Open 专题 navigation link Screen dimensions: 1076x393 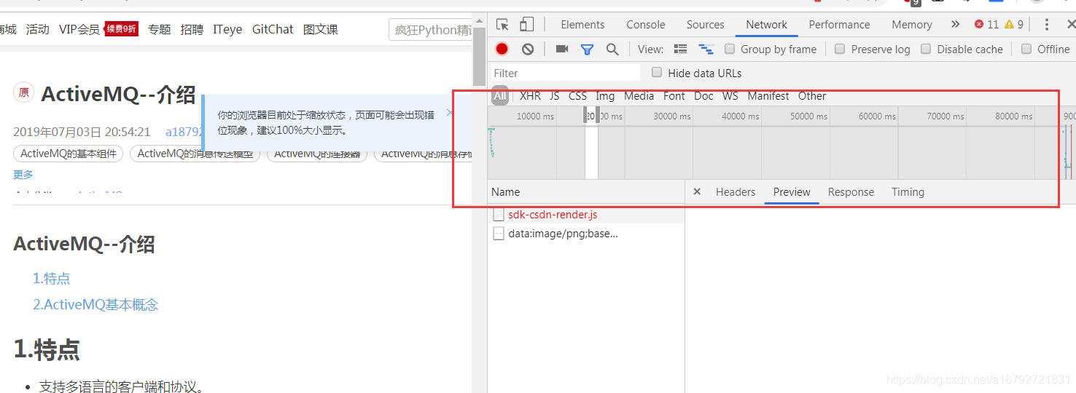159,29
